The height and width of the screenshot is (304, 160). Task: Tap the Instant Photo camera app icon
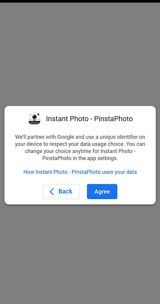pyautogui.click(x=35, y=118)
